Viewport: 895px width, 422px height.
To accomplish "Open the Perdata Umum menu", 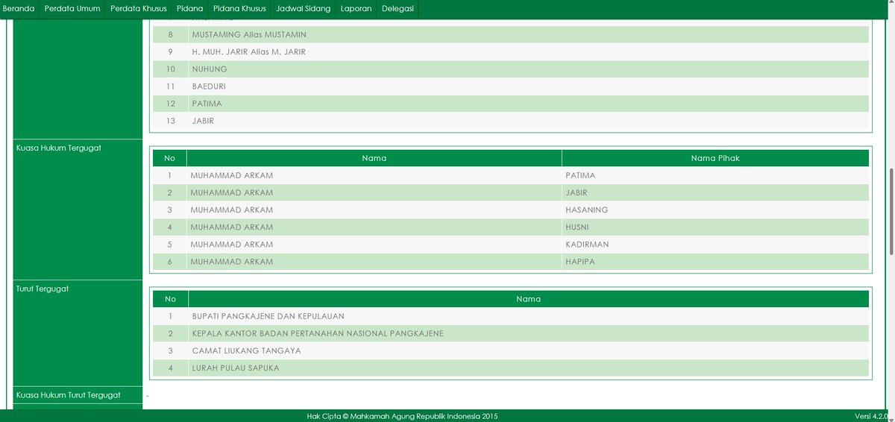I will pyautogui.click(x=72, y=9).
